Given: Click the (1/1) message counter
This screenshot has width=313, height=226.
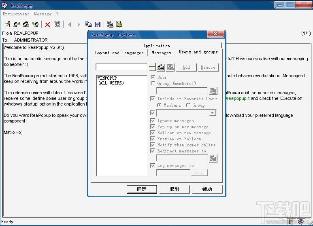Looking at the screenshot, I should coord(306,33).
